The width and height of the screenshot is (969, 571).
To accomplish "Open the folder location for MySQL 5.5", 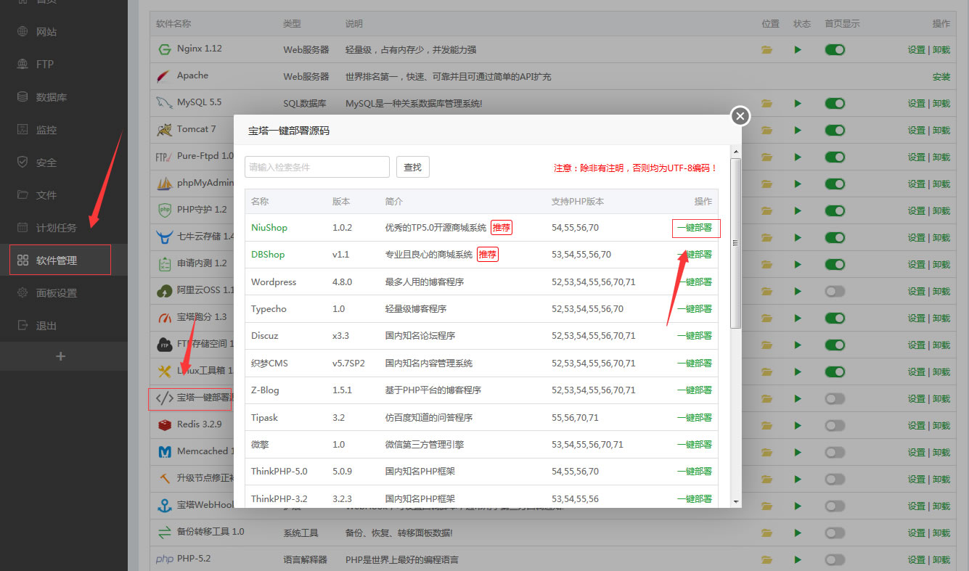I will click(x=766, y=104).
